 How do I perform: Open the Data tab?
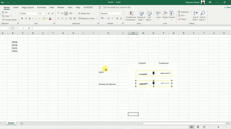[x=52, y=8]
